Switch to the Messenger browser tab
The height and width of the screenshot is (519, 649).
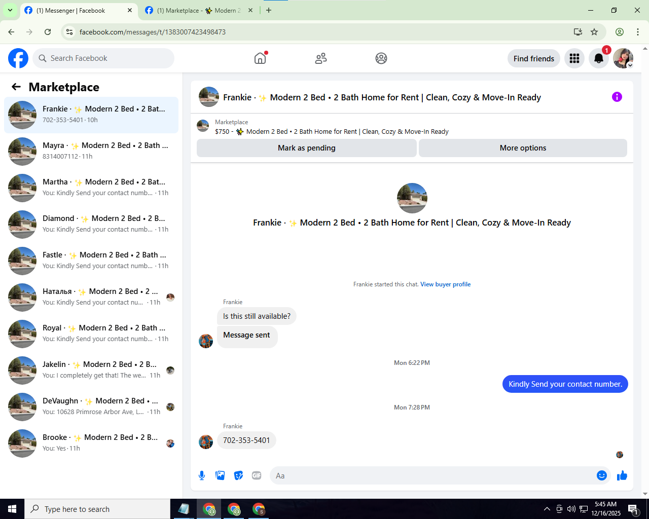80,10
